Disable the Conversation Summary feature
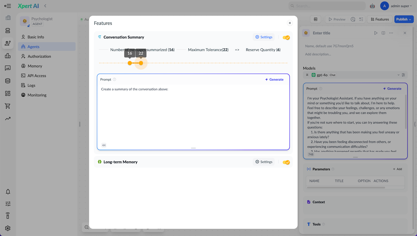 point(286,37)
